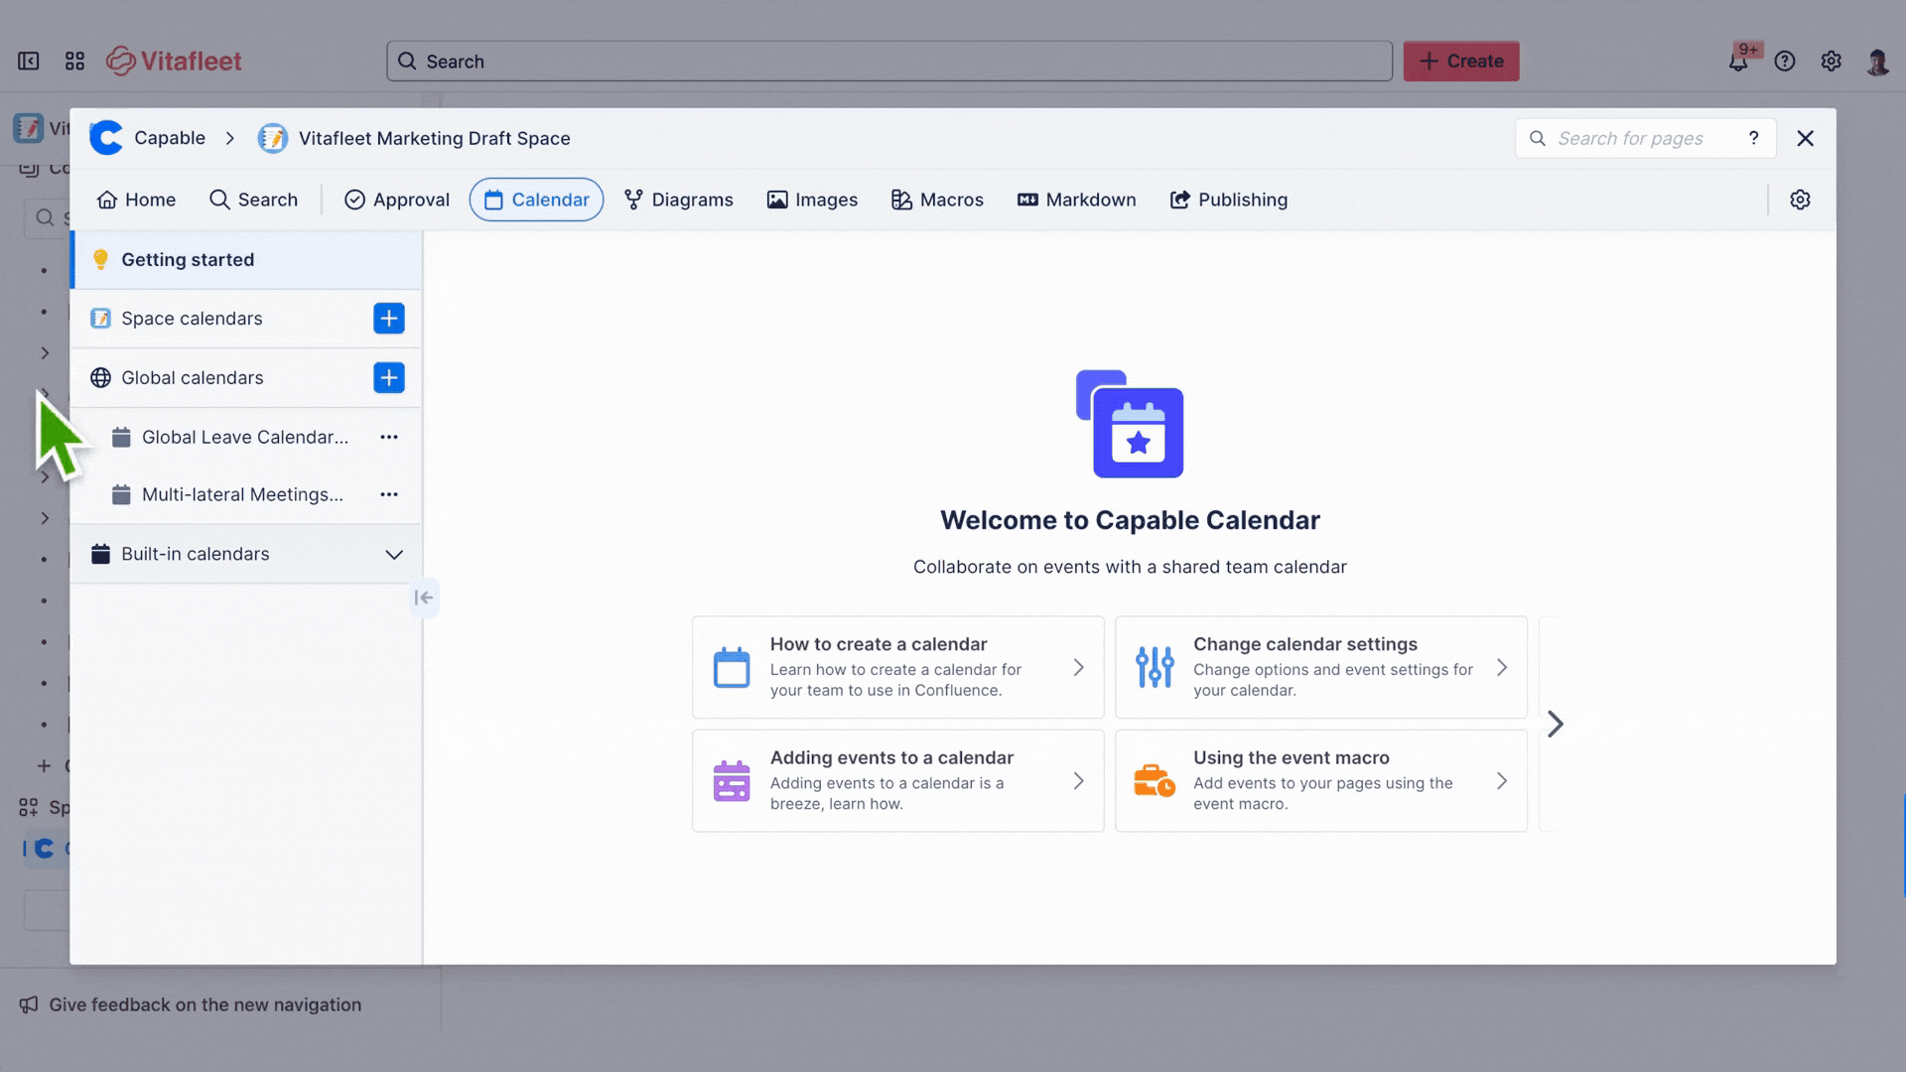Collapse the Built-in calendars section
Image resolution: width=1906 pixels, height=1072 pixels.
click(394, 554)
